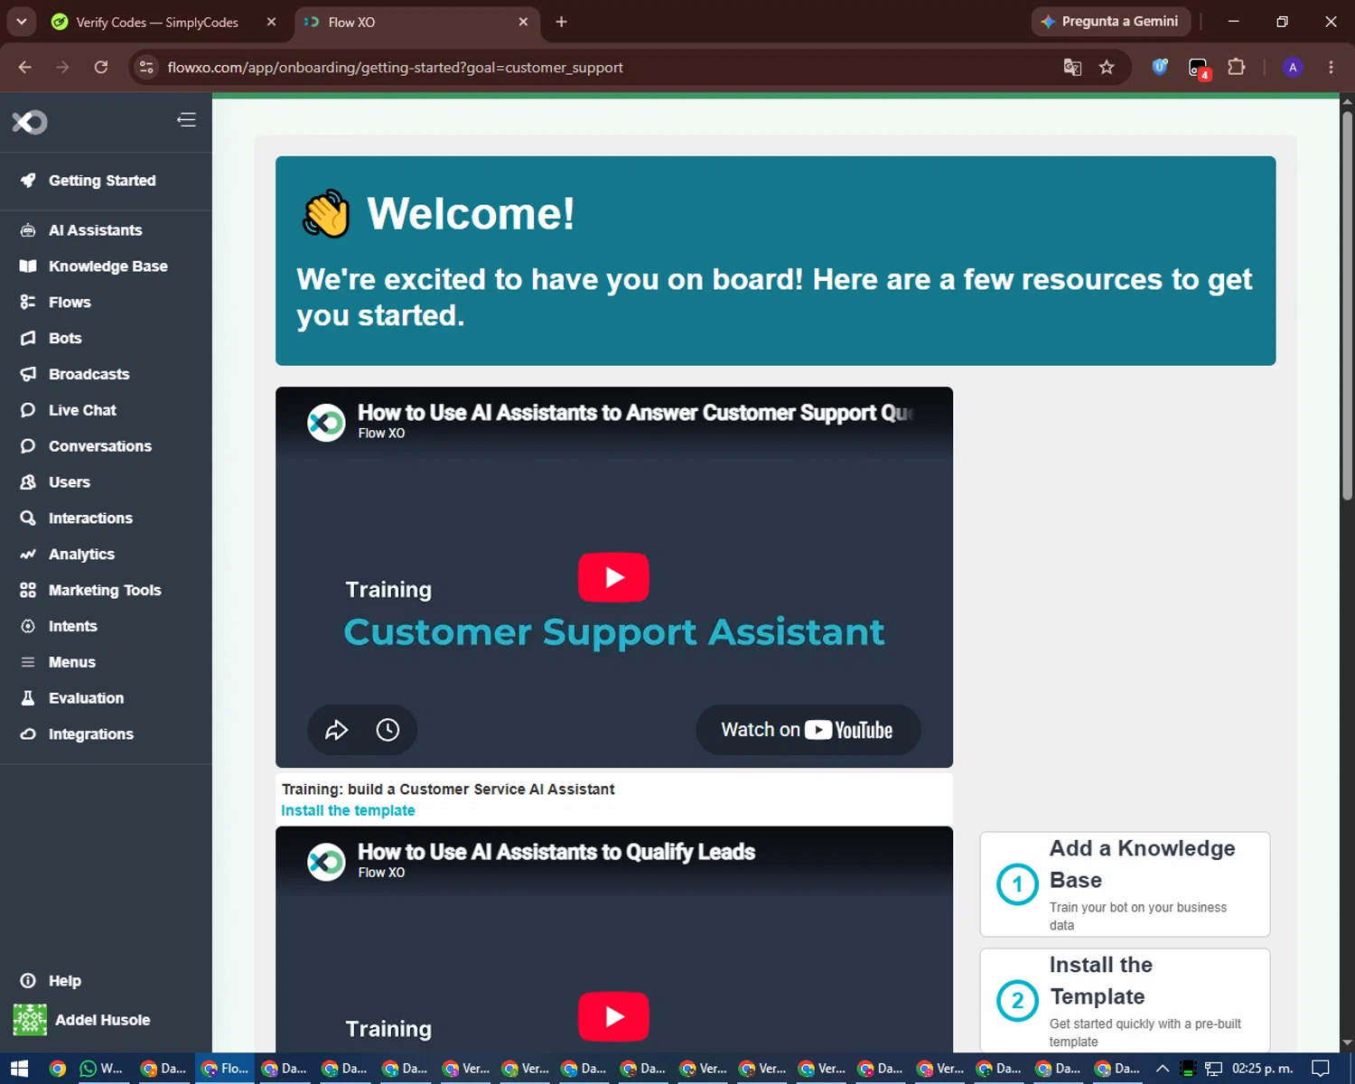
Task: Click the Menus list icon
Action: (x=28, y=662)
